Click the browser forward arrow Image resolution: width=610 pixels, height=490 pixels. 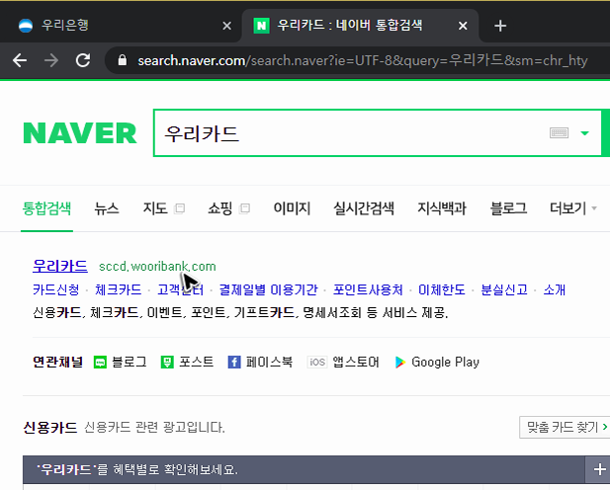(51, 60)
